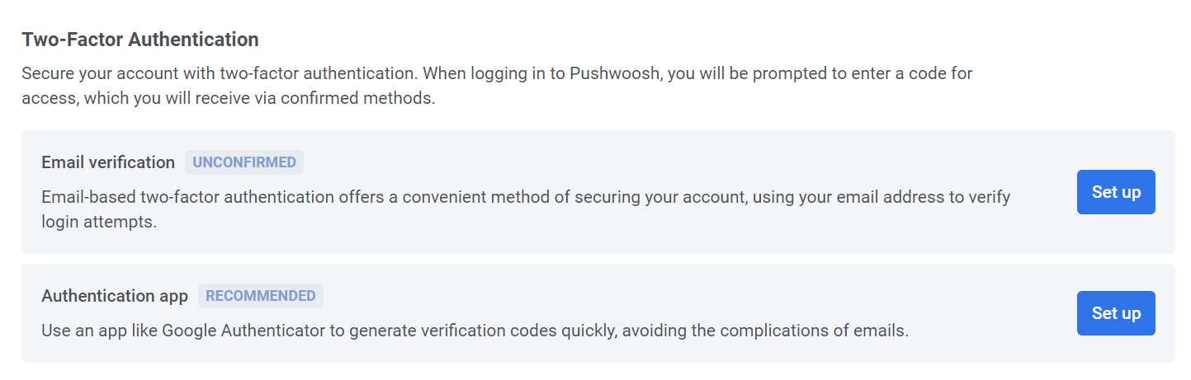1191x380 pixels.
Task: Click the Email verification title
Action: (108, 162)
